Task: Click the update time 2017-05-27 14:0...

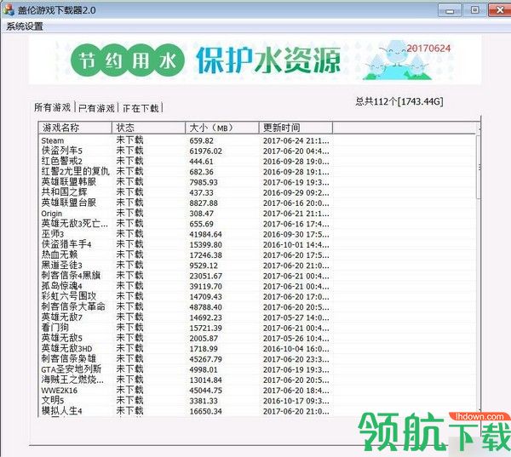Action: point(296,318)
